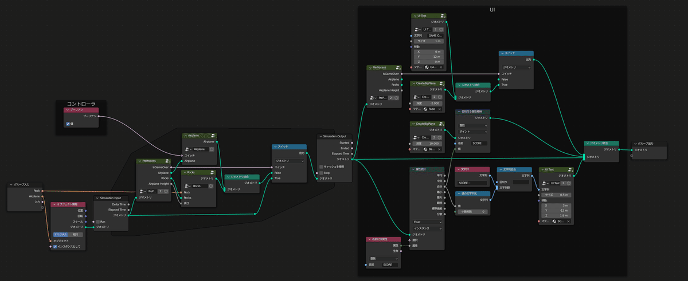Click the fake user shield on Rocks node

click(212, 186)
